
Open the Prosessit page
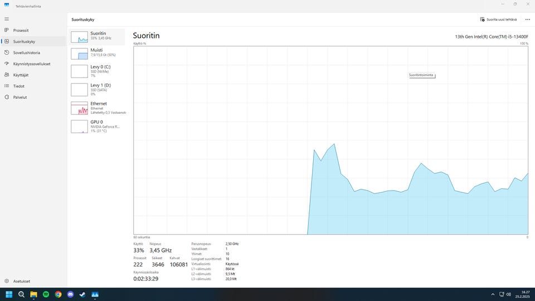[x=33, y=30]
